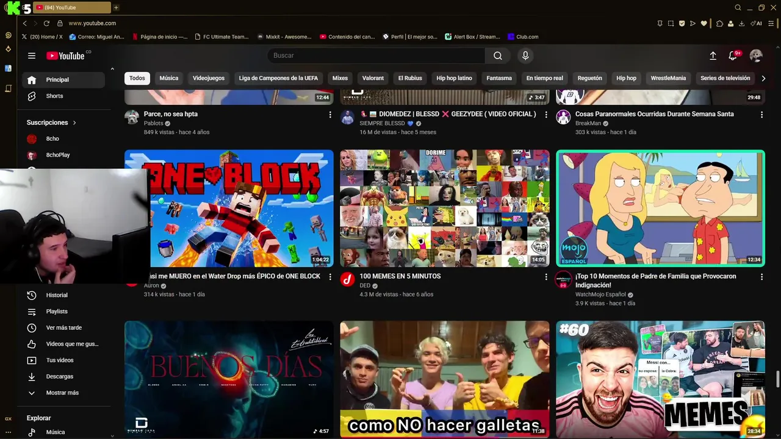
Task: Open browser downloads icon
Action: (x=741, y=23)
